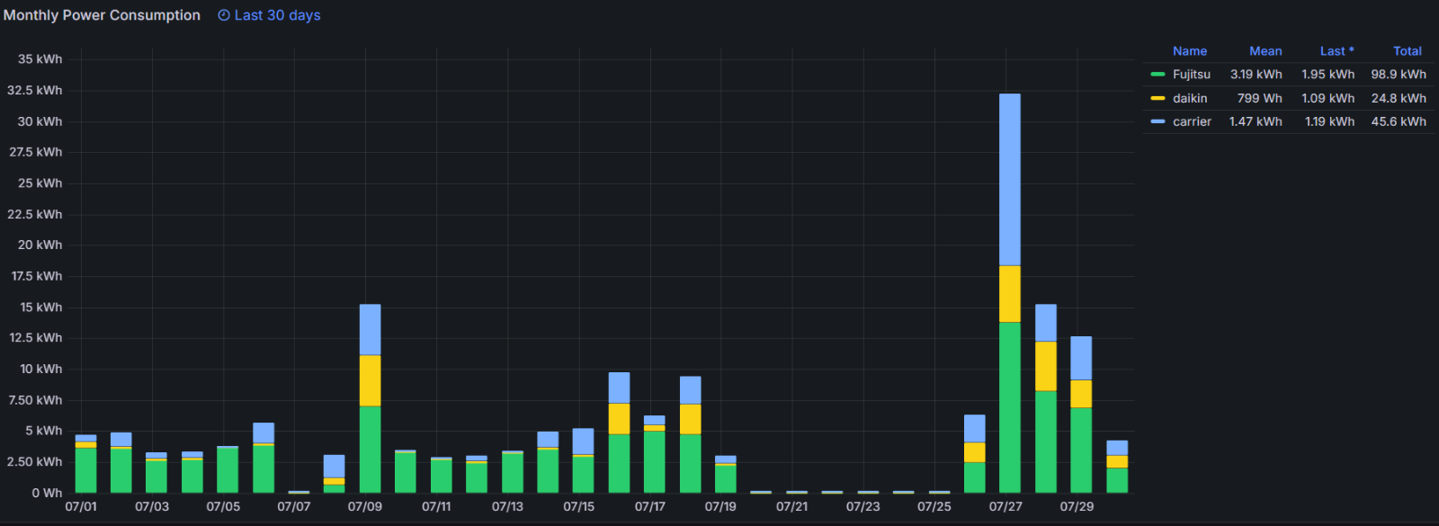Click the yellow daikin segment of 07/09 bar
The image size is (1439, 526).
[x=370, y=380]
